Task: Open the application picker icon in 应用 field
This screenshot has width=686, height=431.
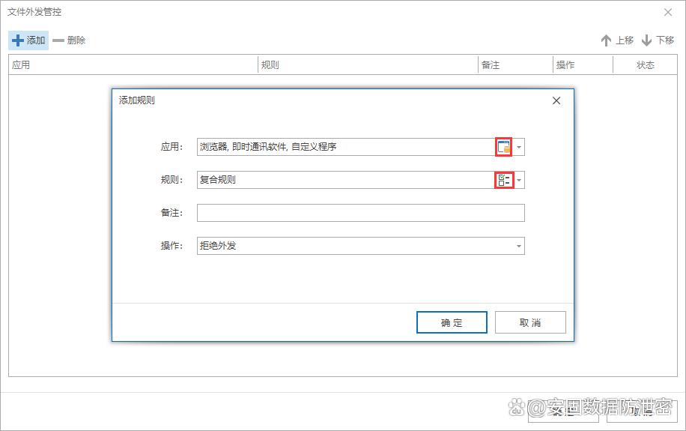Action: [x=504, y=147]
